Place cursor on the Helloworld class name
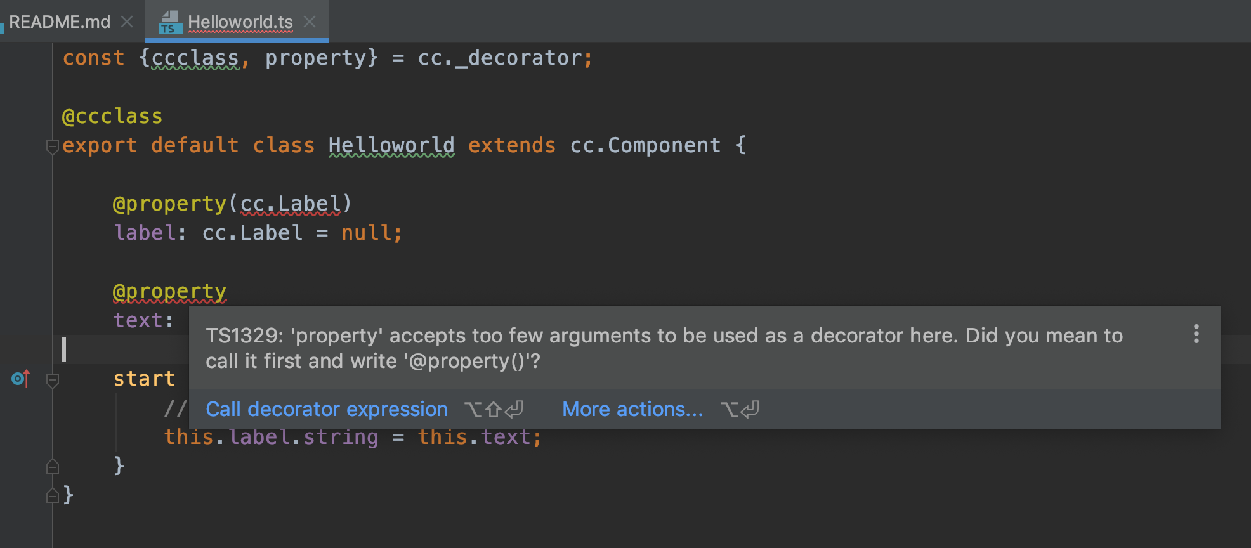Screen dimensions: 1251x548 coord(391,146)
